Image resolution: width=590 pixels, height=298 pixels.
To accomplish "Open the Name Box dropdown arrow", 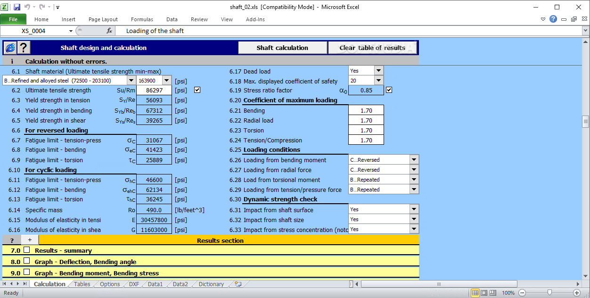I will point(71,31).
